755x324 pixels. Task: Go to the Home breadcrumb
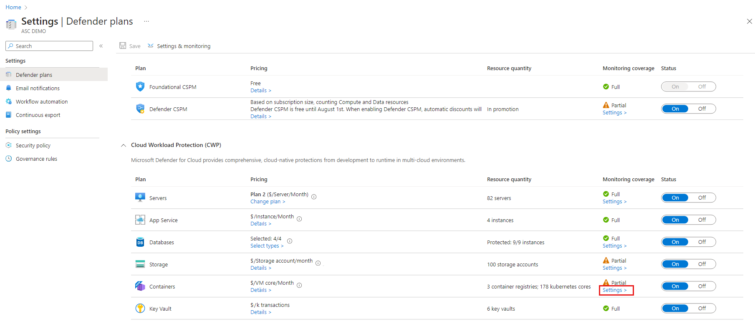pyautogui.click(x=13, y=7)
